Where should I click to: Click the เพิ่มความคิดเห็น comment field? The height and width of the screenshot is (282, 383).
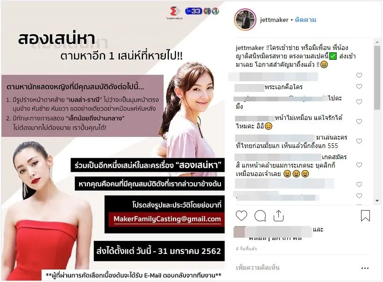293,268
